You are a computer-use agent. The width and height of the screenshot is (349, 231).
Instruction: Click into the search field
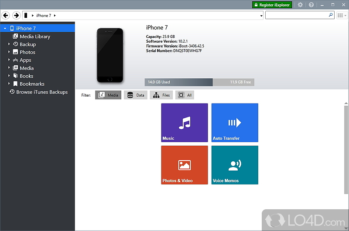click(x=297, y=15)
